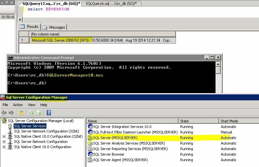Minimize the Command Prompt window
Screen dimensions: 259x167
coord(207,58)
